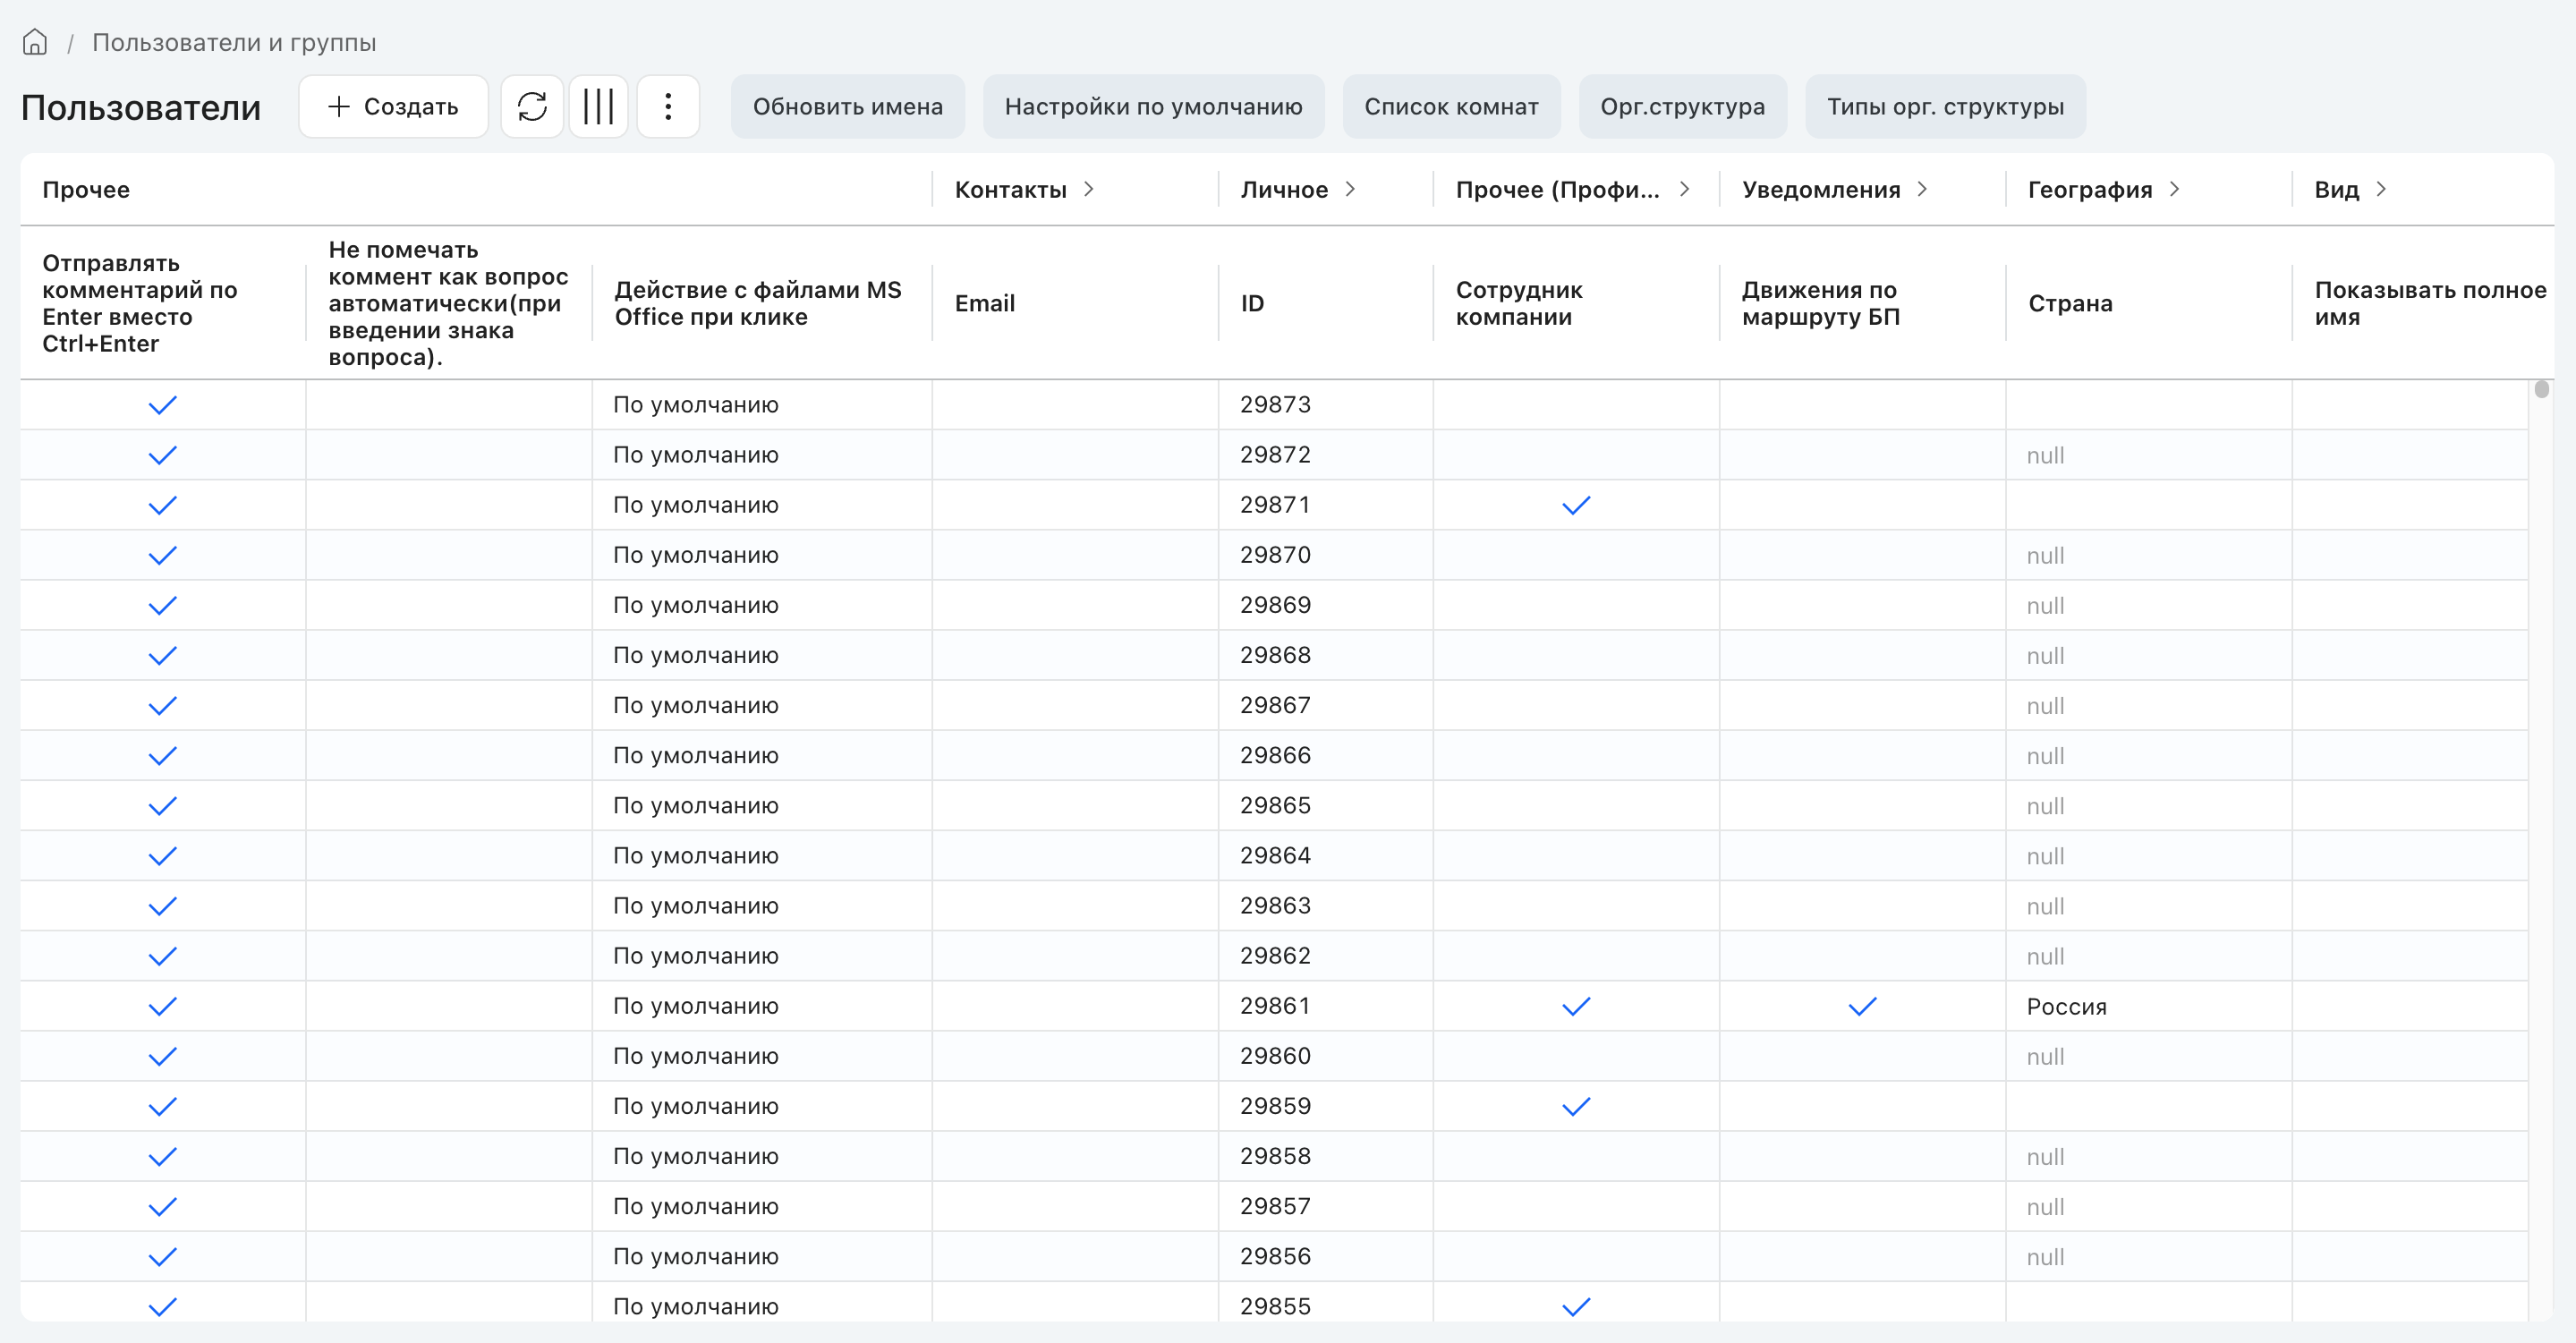
Task: Expand the Вид column group
Action: pos(2381,189)
